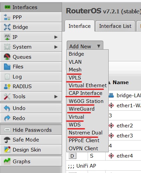The image size is (141, 173).
Task: Click the Queues icon
Action: (x=7, y=57)
